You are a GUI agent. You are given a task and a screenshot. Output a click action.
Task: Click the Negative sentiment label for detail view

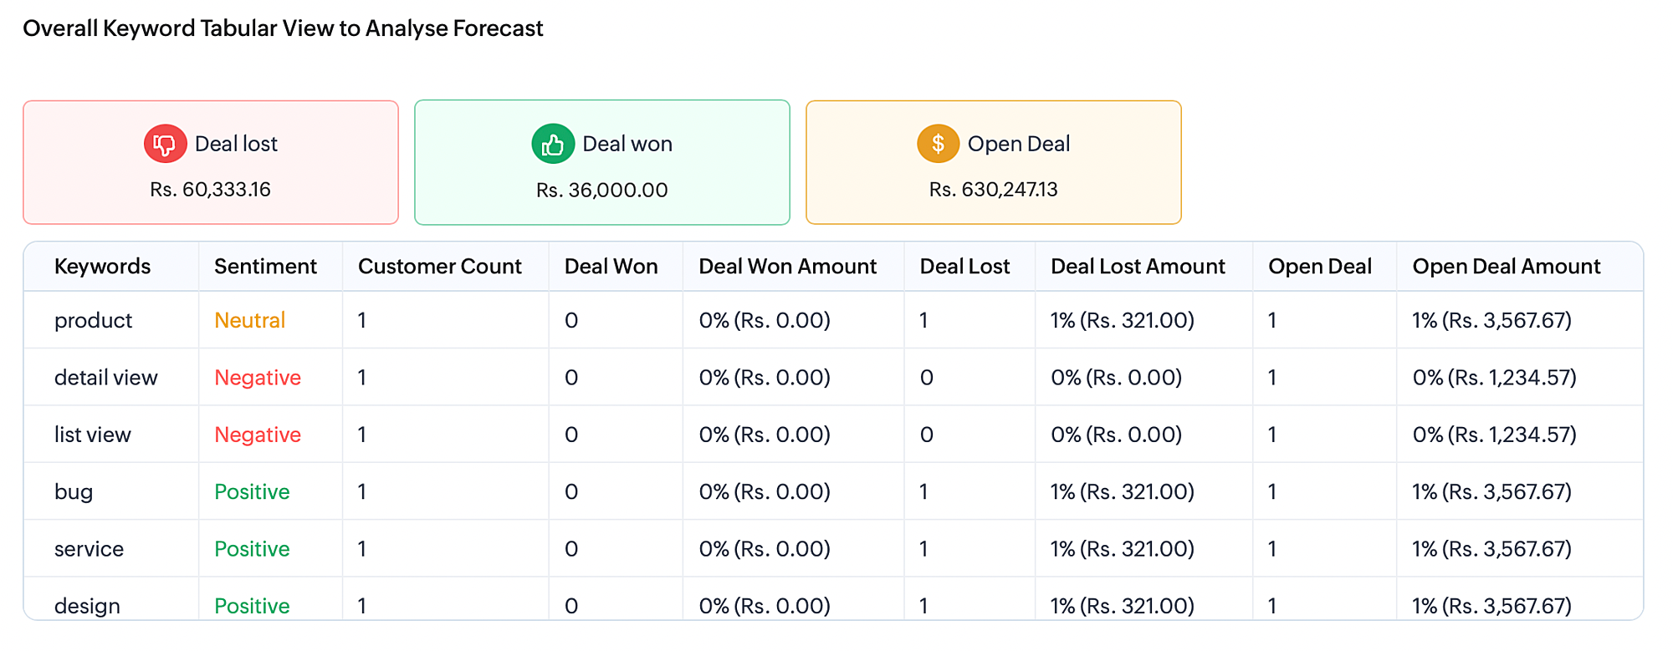pyautogui.click(x=258, y=378)
